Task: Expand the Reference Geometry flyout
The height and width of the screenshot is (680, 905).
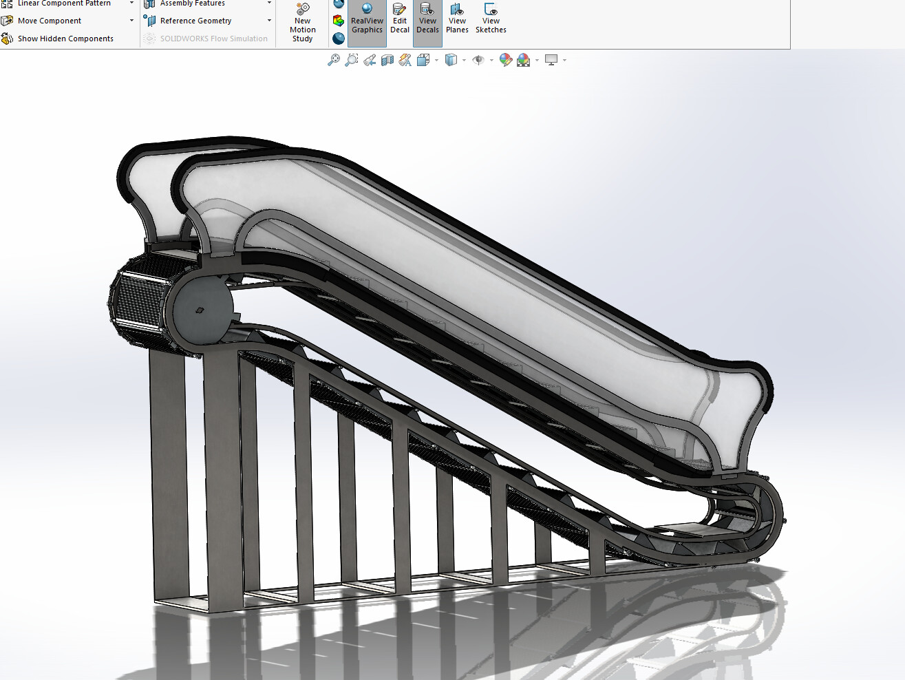Action: (x=268, y=20)
